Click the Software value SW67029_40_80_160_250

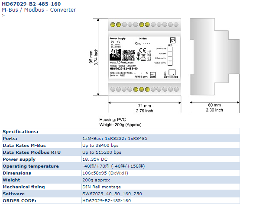pyautogui.click(x=112, y=194)
